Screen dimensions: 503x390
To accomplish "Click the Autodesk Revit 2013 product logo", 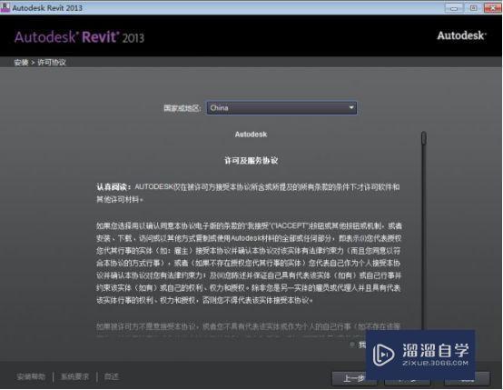I will 79,37.
